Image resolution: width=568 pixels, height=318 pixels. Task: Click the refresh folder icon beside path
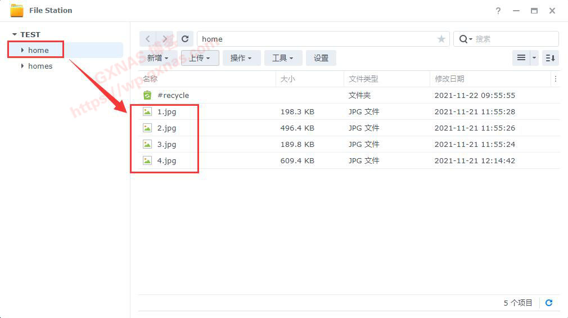point(185,39)
